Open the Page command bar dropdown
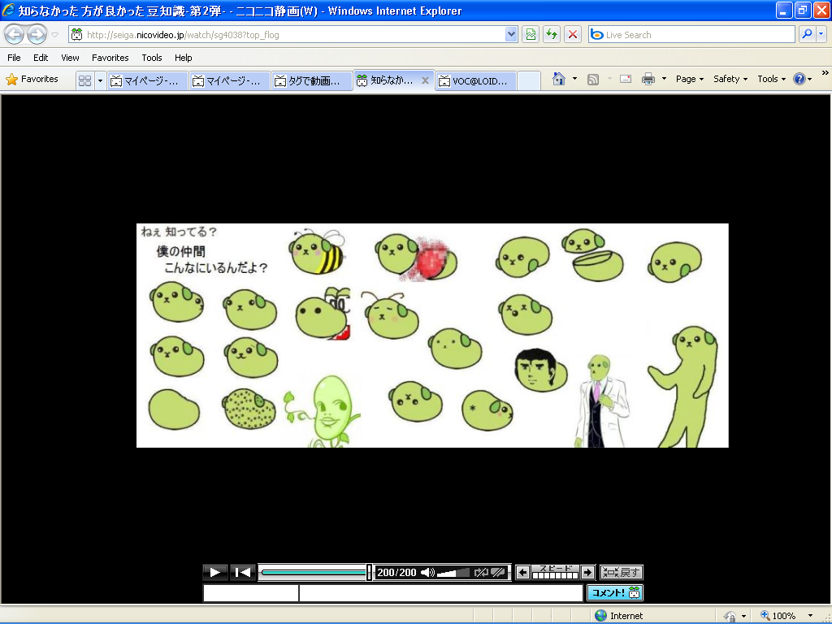This screenshot has height=624, width=832. point(690,79)
